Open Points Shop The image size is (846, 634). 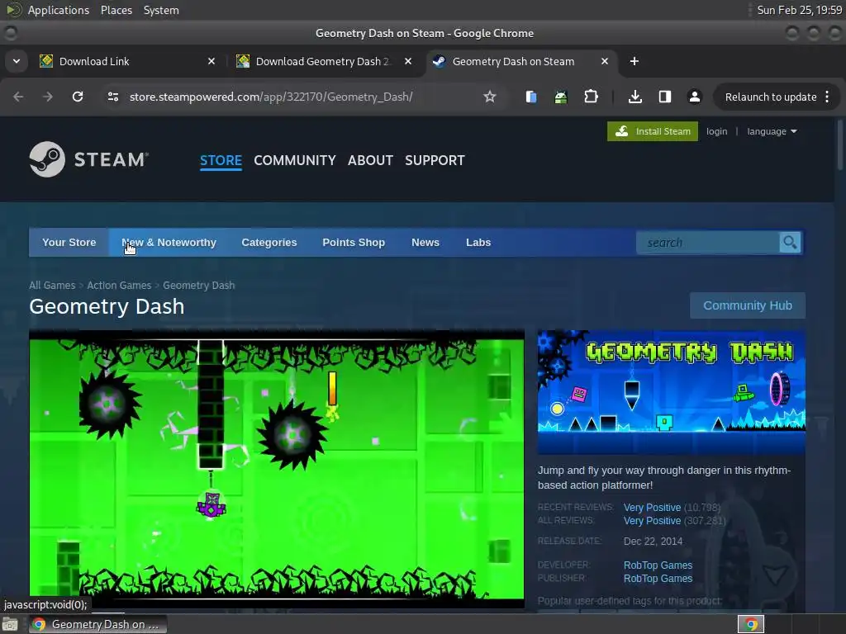pos(354,243)
